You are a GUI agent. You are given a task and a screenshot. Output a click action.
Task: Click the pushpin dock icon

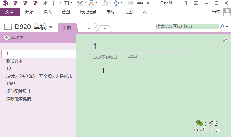[45, 3]
